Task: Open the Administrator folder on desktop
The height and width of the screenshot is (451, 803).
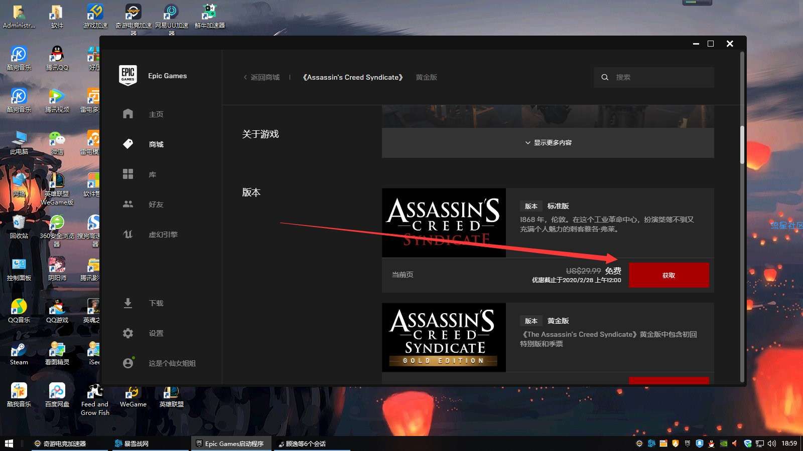Action: pyautogui.click(x=19, y=16)
